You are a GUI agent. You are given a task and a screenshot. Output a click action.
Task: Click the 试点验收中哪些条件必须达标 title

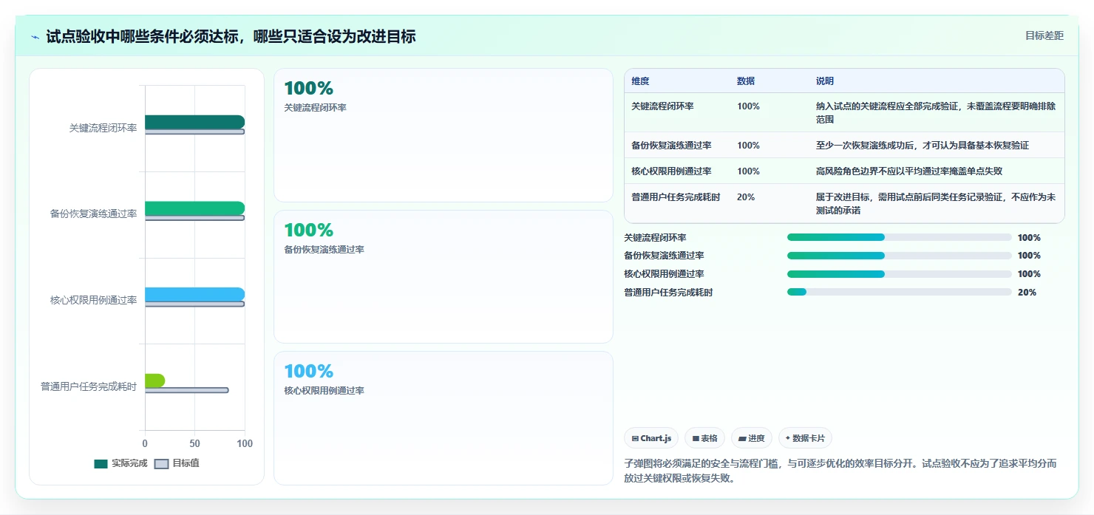coord(231,36)
